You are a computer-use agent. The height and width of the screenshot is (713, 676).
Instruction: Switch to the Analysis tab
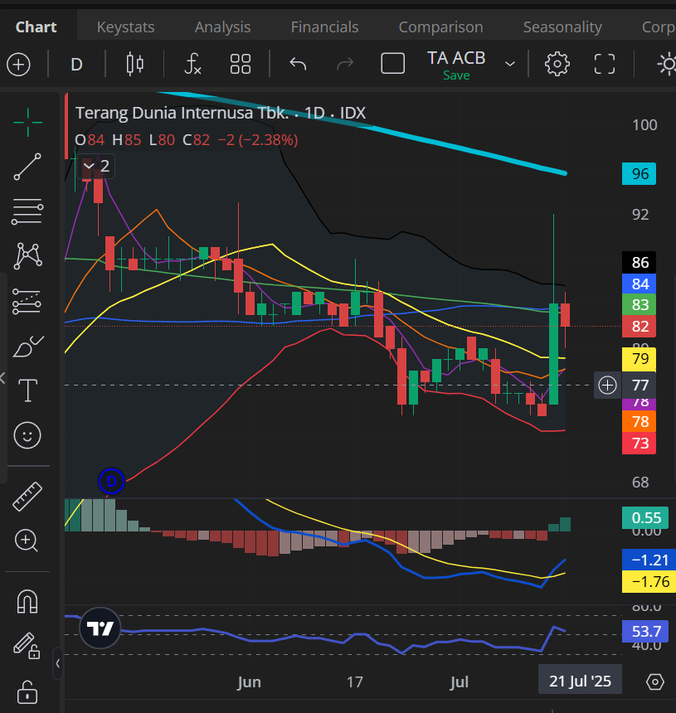222,27
